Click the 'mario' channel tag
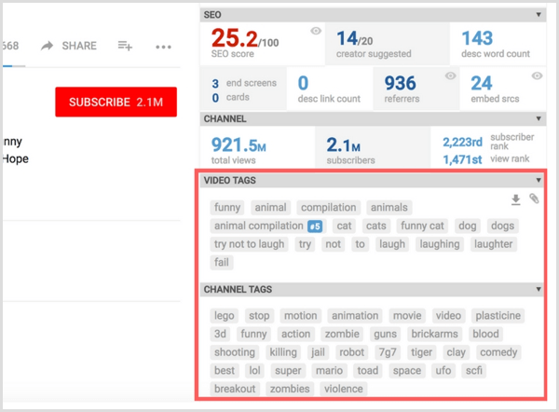 tap(329, 370)
